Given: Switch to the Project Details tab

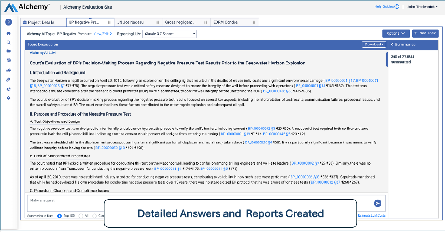Looking at the screenshot, I should [x=44, y=22].
